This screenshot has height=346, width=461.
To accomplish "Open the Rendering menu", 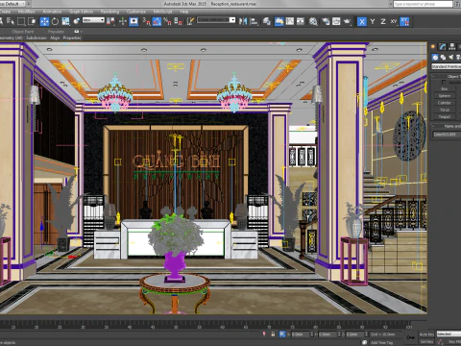I will [x=109, y=12].
